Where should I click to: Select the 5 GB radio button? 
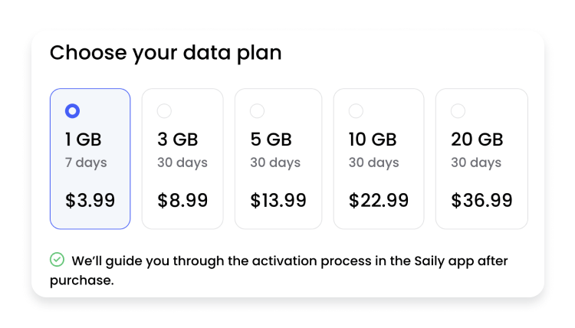pos(257,110)
